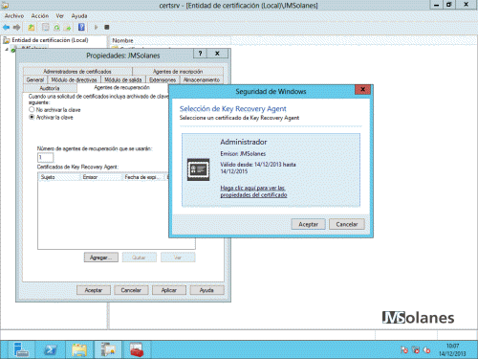Open the Ayuda menu
Image resolution: width=478 pixels, height=359 pixels.
(x=79, y=16)
